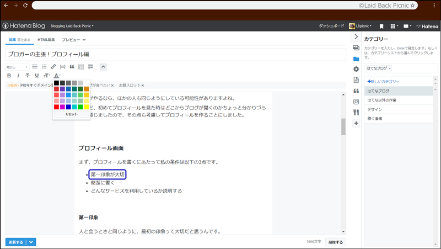Insert a bulleted list

35,67
